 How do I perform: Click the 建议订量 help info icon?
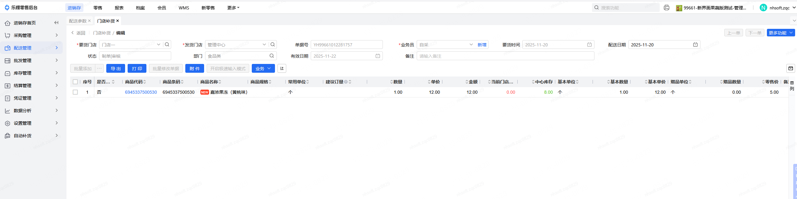346,82
